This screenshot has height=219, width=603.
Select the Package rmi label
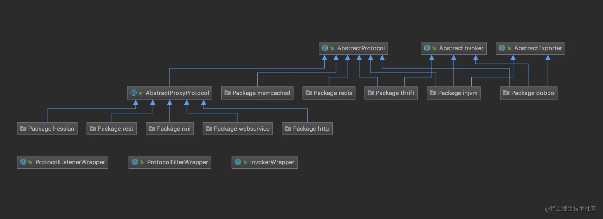(x=174, y=129)
